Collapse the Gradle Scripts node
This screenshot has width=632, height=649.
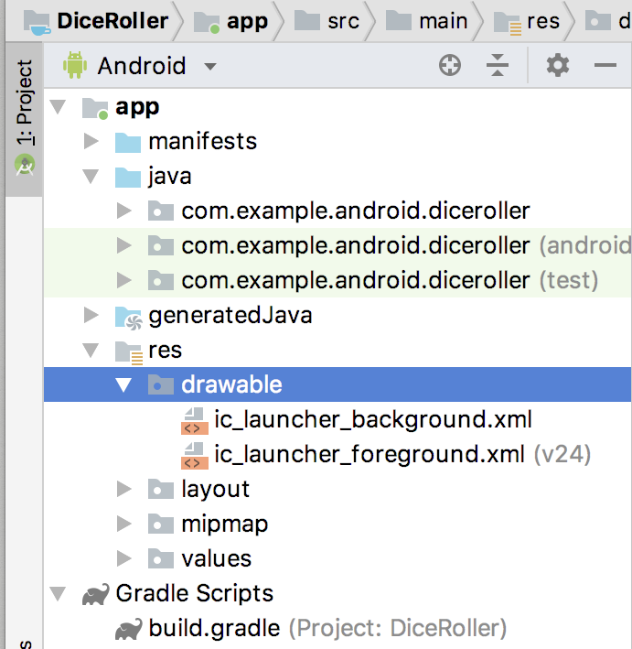coord(59,594)
